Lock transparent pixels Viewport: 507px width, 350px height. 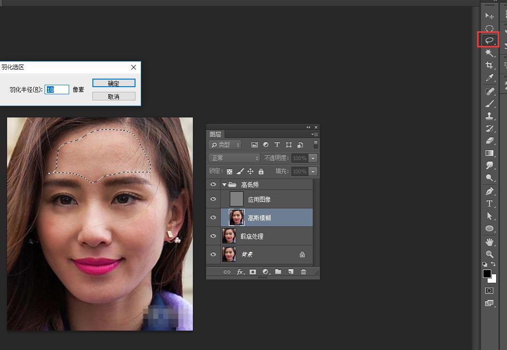point(230,171)
